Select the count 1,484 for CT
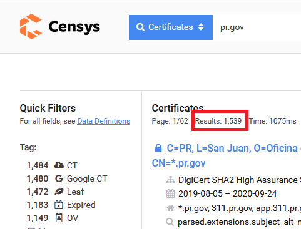The image size is (301, 229). tap(38, 165)
